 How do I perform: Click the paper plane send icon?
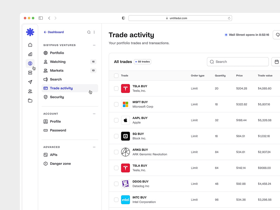click(x=30, y=82)
